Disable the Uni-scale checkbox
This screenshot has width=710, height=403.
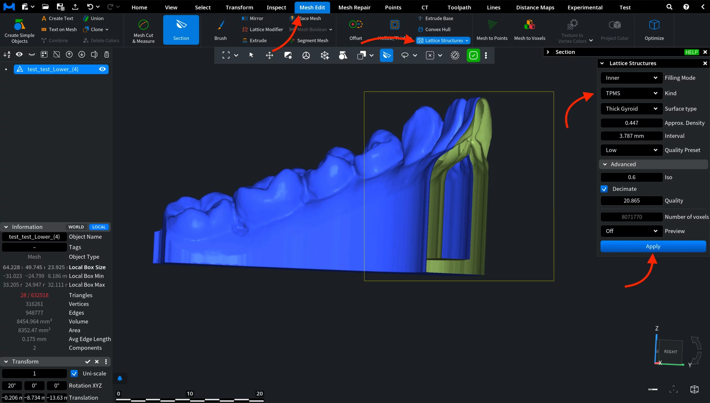pos(74,373)
